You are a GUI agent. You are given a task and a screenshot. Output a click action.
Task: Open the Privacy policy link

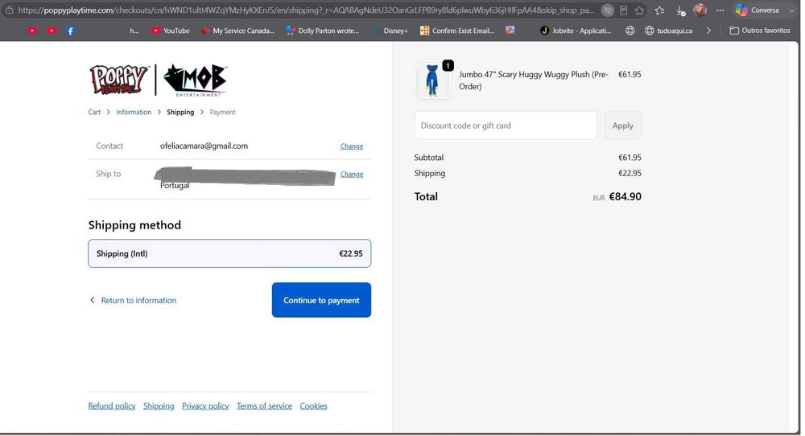pos(205,405)
